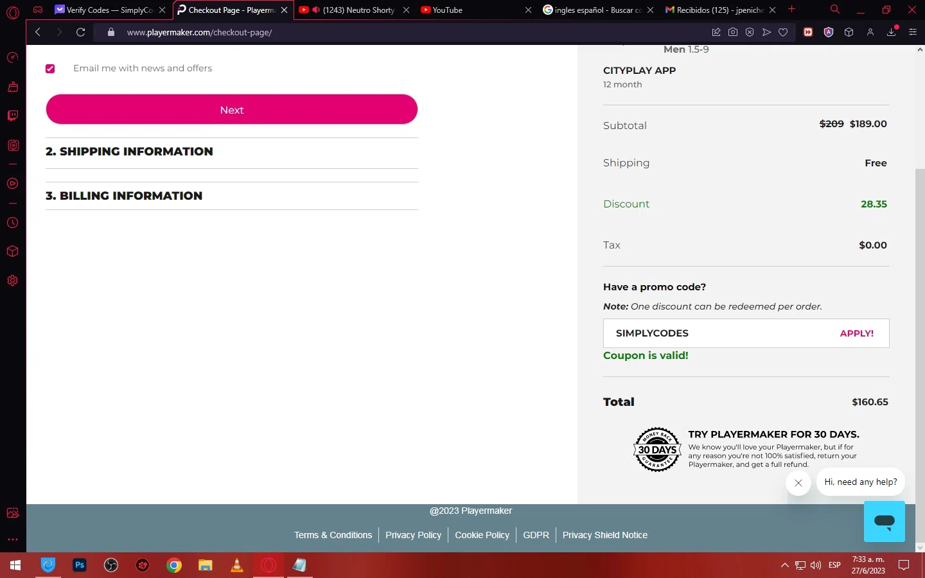
Task: Open the taskbar volume icon
Action: pyautogui.click(x=816, y=565)
